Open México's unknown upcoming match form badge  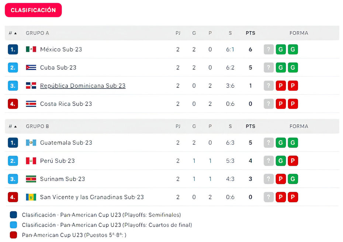(x=268, y=49)
